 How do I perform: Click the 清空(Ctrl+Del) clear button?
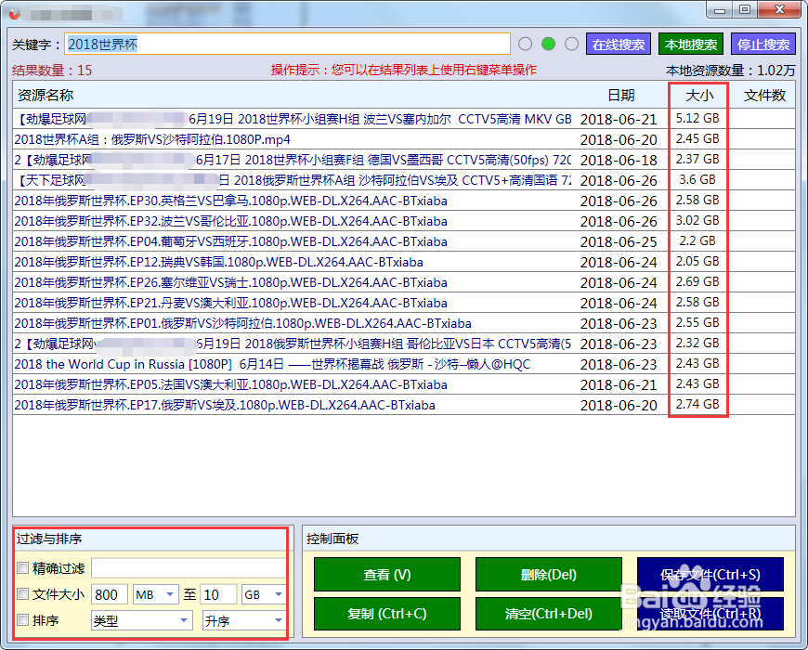tap(548, 614)
